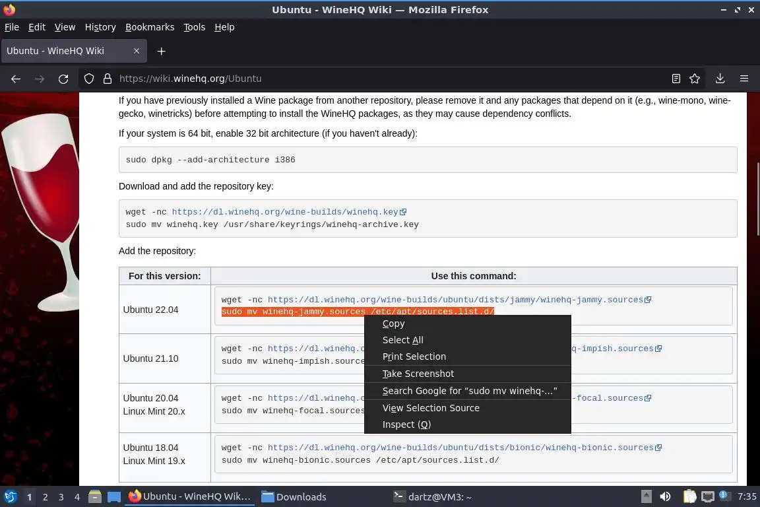Launch the file manager from the taskbar
The image size is (760, 507).
click(95, 496)
